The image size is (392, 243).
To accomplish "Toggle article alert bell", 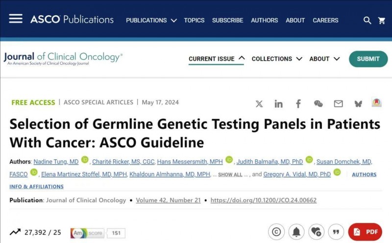I will point(296,232).
